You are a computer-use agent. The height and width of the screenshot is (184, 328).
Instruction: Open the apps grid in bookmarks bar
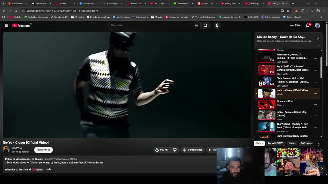pyautogui.click(x=3, y=17)
